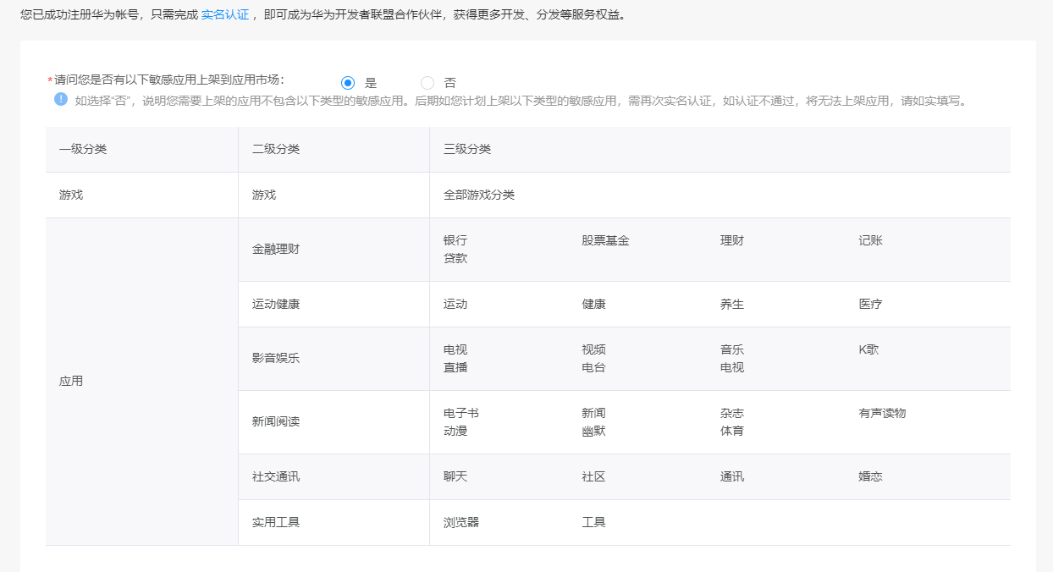
Task: Click the 体育 item
Action: coord(732,431)
